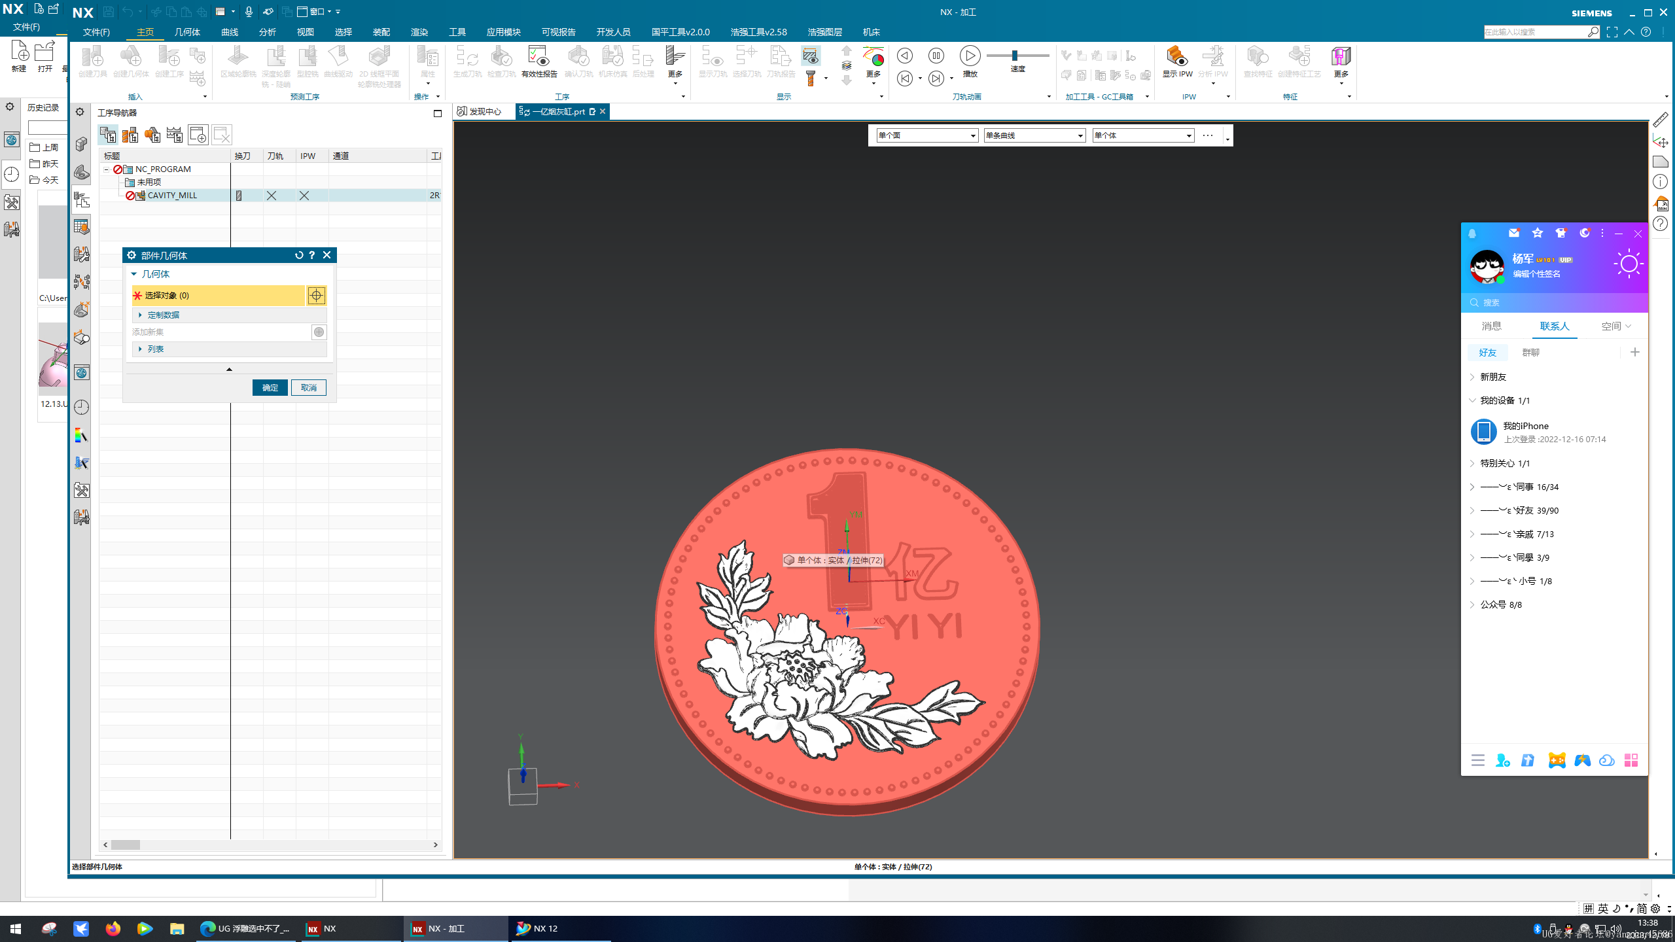Click the 速度 speed slider handle

1014,56
